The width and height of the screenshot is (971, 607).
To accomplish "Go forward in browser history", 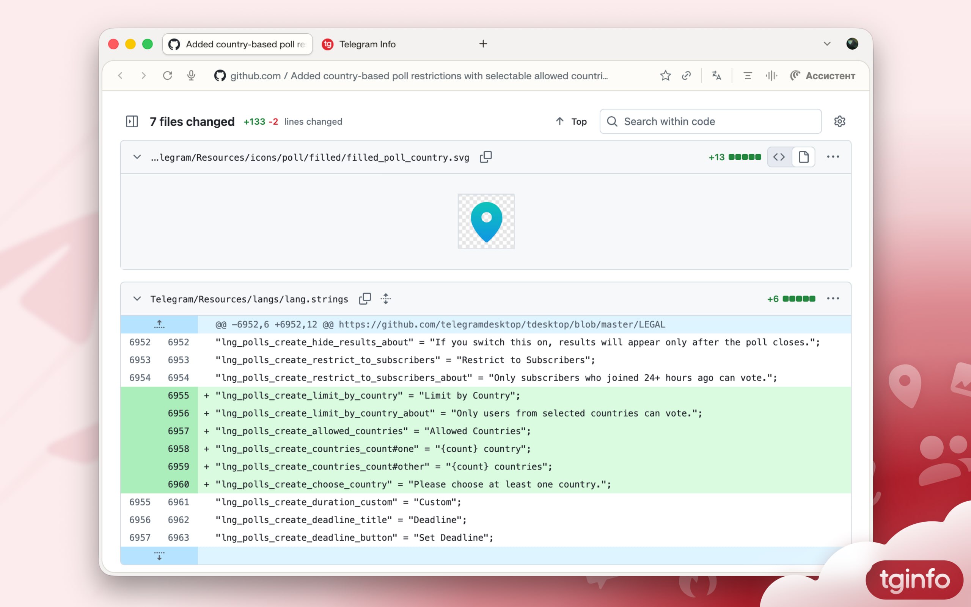I will 143,75.
